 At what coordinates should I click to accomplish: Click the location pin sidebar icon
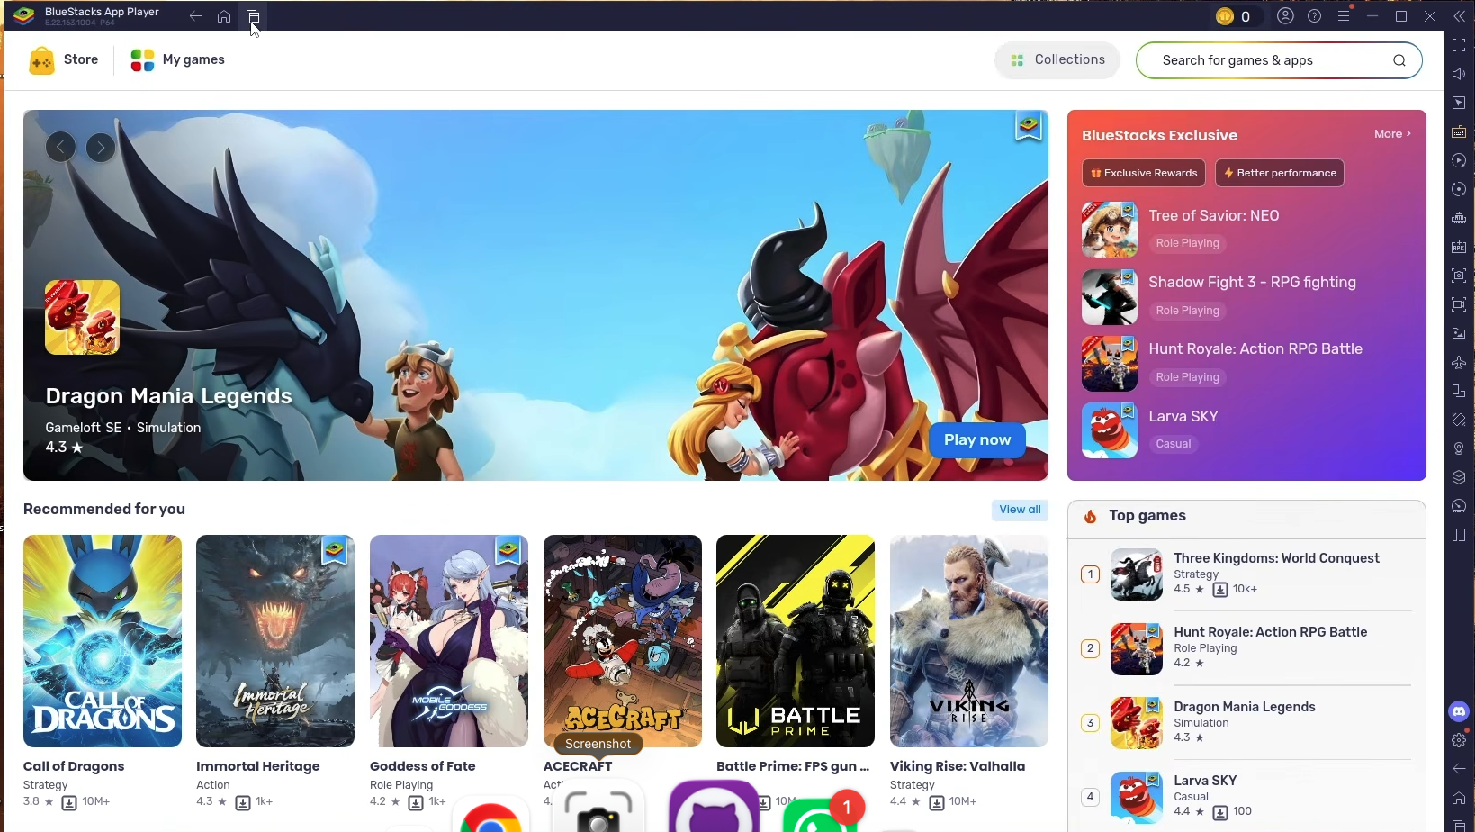tap(1459, 448)
